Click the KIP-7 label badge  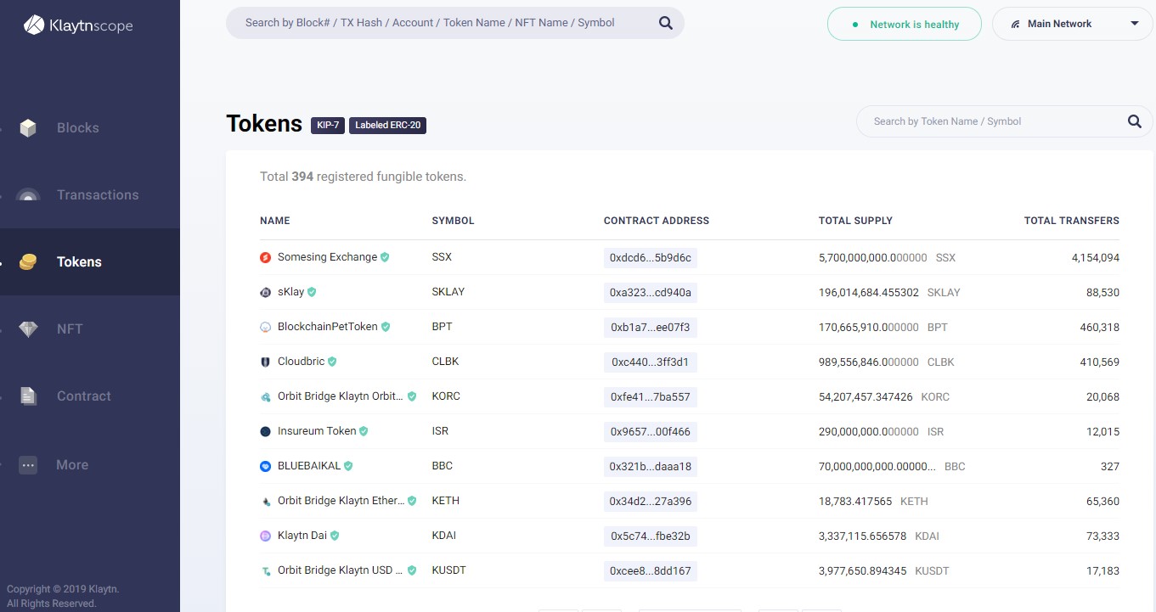pos(328,125)
